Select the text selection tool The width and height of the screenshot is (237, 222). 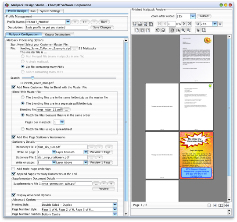(178, 30)
